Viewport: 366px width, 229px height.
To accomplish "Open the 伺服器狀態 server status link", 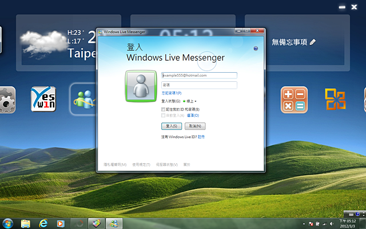I will (x=166, y=165).
